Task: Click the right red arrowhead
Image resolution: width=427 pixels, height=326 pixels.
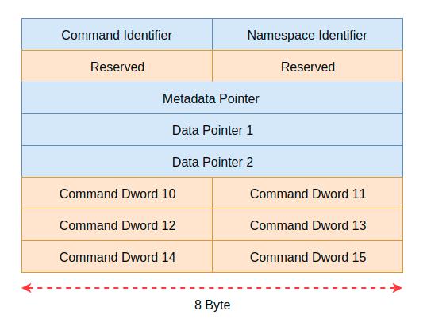Action: point(398,288)
